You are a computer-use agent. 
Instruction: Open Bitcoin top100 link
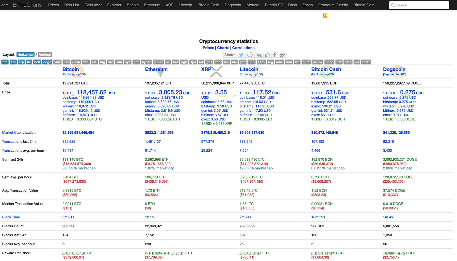(80, 74)
